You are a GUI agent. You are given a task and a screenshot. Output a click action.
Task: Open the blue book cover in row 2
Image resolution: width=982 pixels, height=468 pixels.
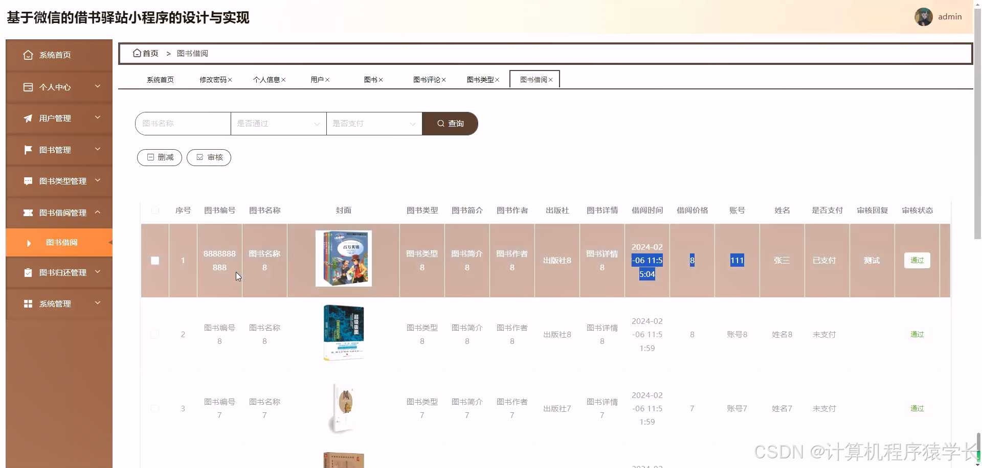click(x=344, y=333)
